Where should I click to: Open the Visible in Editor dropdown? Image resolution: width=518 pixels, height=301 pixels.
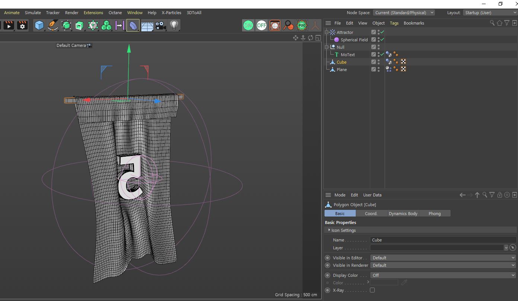(x=443, y=258)
